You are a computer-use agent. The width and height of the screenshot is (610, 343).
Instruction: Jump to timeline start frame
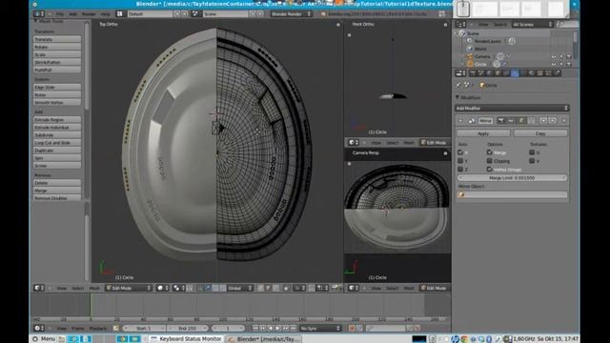pos(255,329)
